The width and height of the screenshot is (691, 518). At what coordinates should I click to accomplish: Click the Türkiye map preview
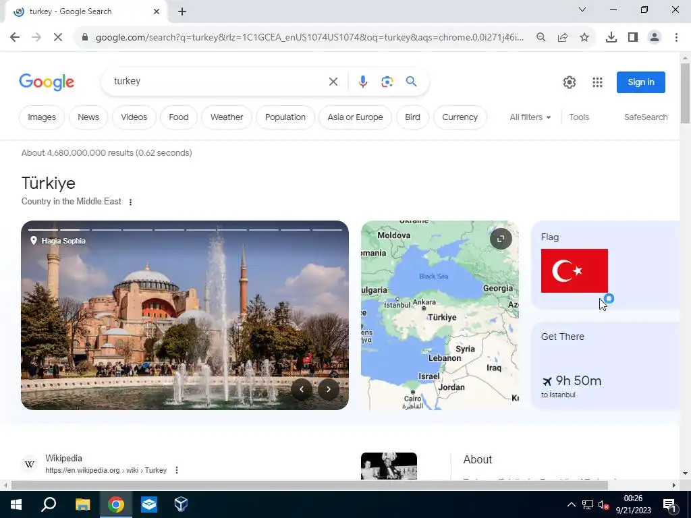(x=439, y=315)
